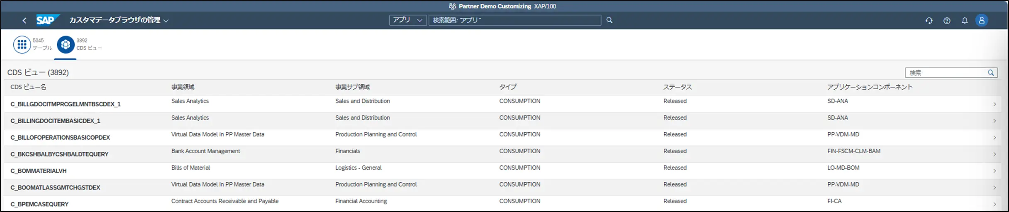This screenshot has height=212, width=1009.
Task: Open the SAP logo home link
Action: (x=47, y=20)
